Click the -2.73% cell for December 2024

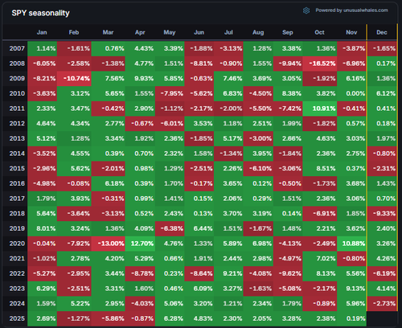382,304
